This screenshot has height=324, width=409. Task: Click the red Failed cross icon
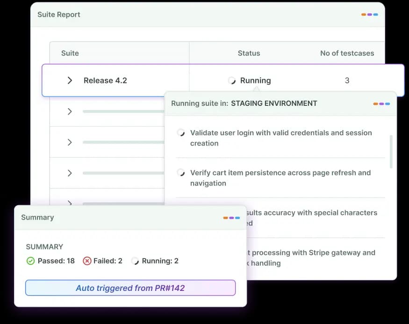(87, 261)
